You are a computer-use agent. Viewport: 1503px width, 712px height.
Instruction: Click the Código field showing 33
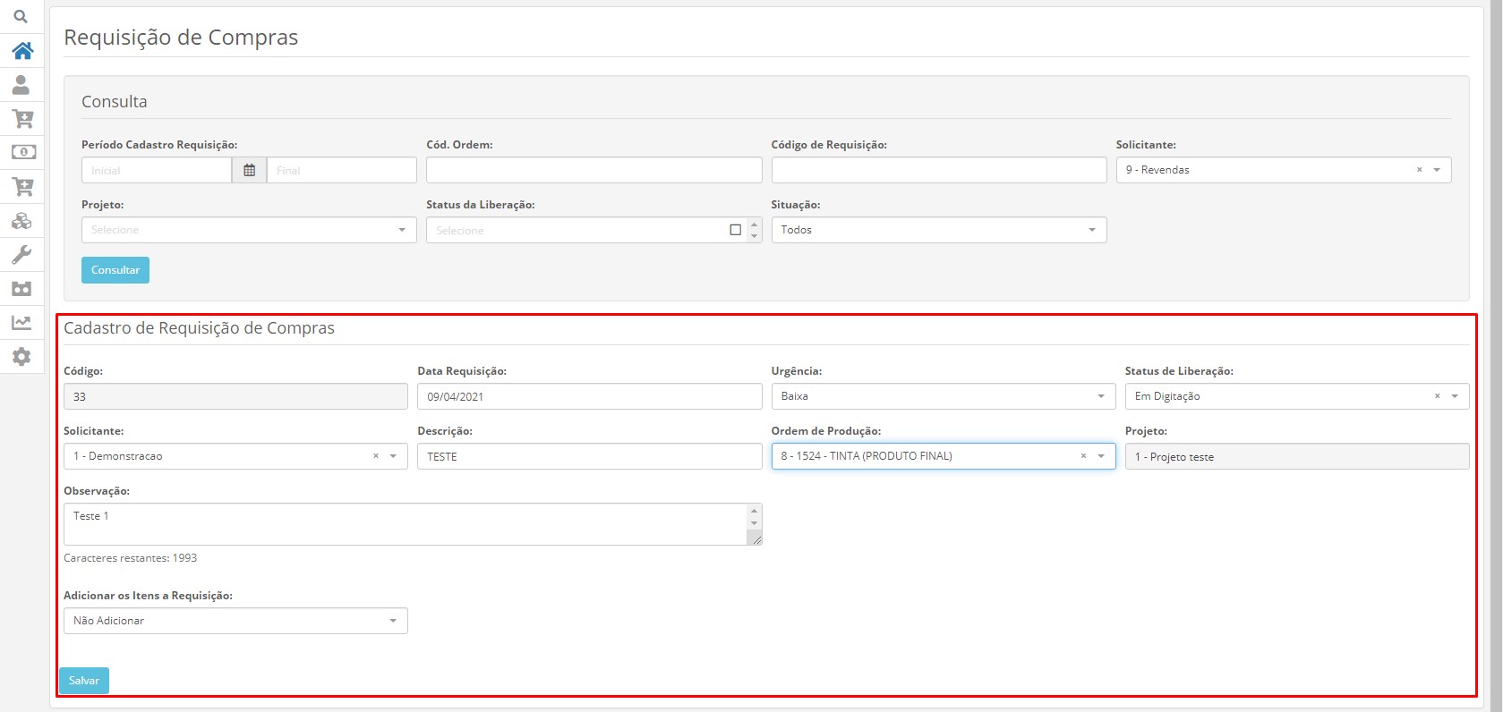(235, 396)
